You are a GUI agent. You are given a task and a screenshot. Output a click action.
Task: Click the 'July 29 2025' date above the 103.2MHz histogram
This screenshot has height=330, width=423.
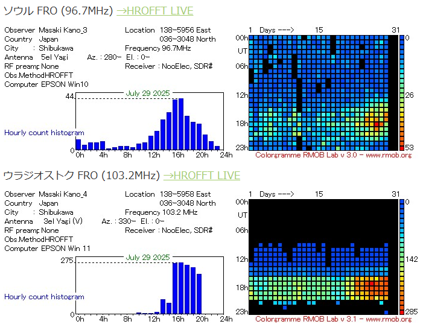[x=148, y=258]
